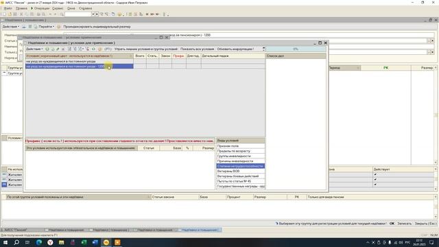
Task: Open the Перейти dropdown
Action: click(47, 27)
